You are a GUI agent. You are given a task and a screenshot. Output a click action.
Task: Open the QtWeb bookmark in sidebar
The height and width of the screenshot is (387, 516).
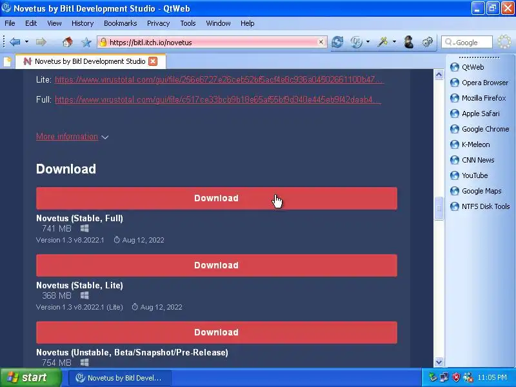click(467, 67)
